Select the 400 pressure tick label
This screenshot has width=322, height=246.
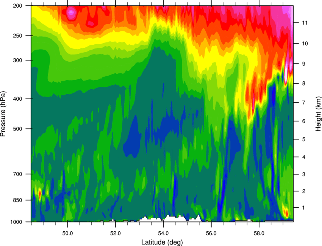click(x=17, y=99)
